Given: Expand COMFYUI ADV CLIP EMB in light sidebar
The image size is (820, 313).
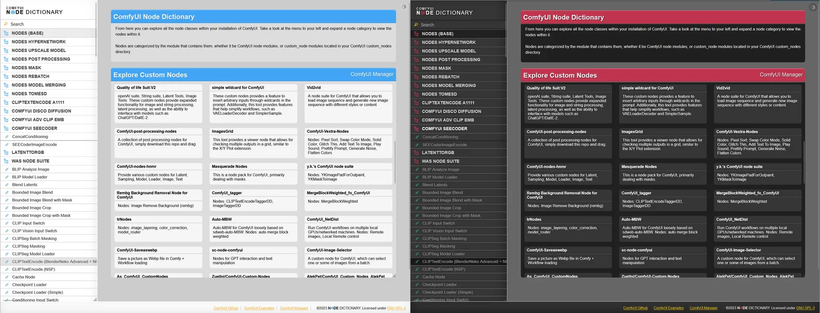Looking at the screenshot, I should (49, 119).
